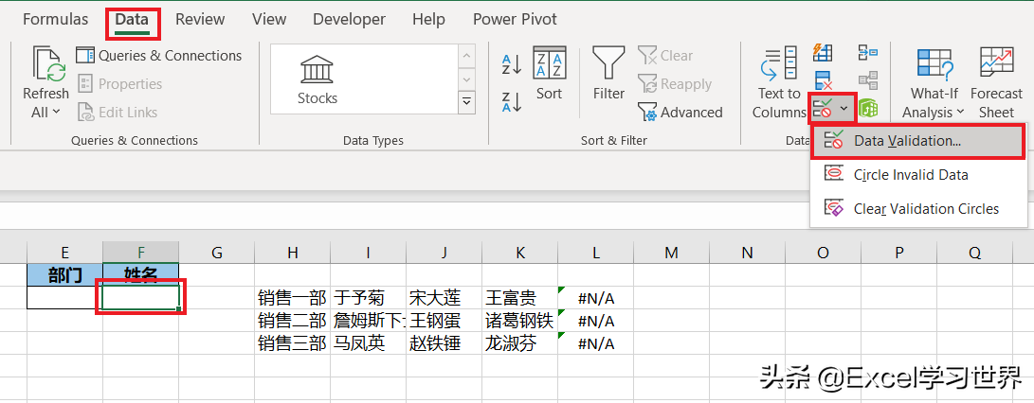Click the Data Validation ribbon icon
Screen dimensions: 1034x403
(x=823, y=109)
